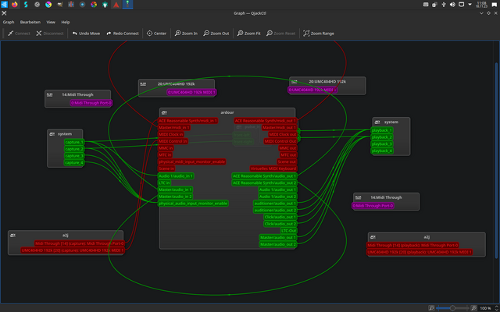The height and width of the screenshot is (312, 500).
Task: Open the Help menu
Action: click(66, 23)
